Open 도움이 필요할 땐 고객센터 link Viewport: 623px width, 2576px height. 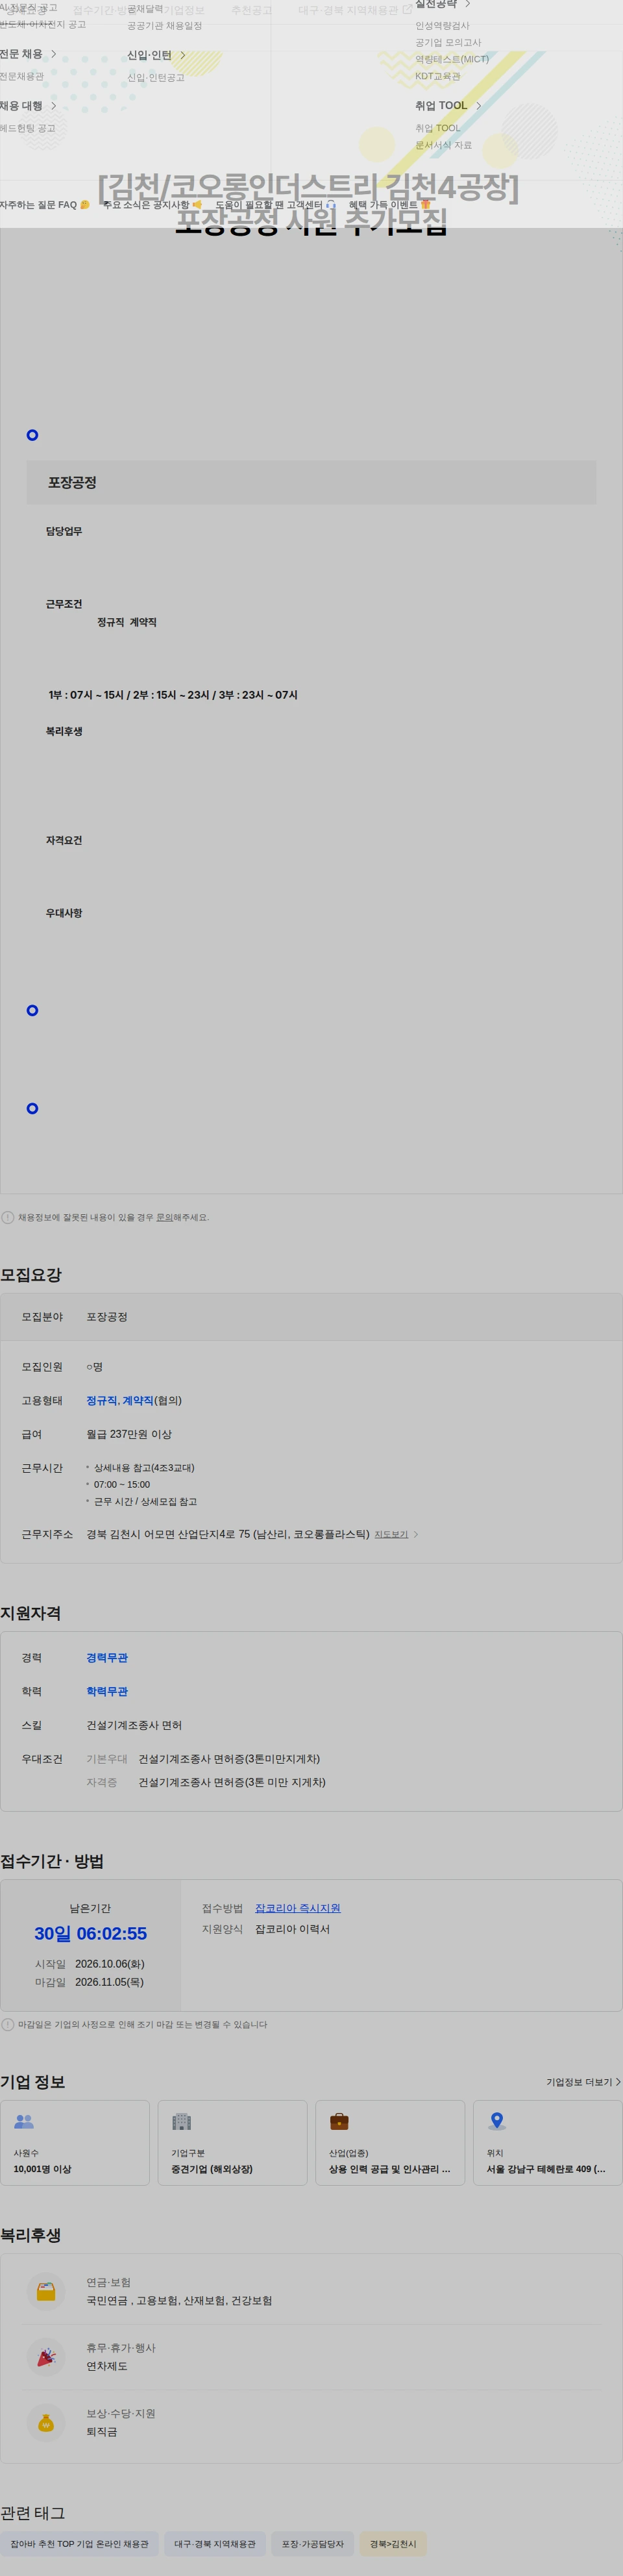pos(276,205)
